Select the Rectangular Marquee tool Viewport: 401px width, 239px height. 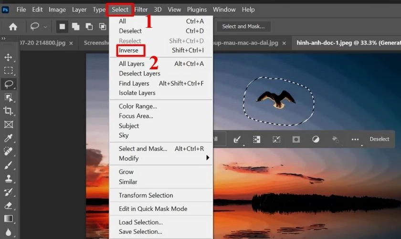(x=8, y=70)
